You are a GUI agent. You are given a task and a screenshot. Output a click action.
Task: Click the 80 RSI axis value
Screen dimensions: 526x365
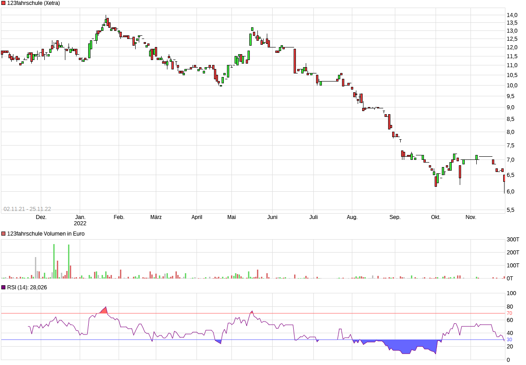pos(510,306)
